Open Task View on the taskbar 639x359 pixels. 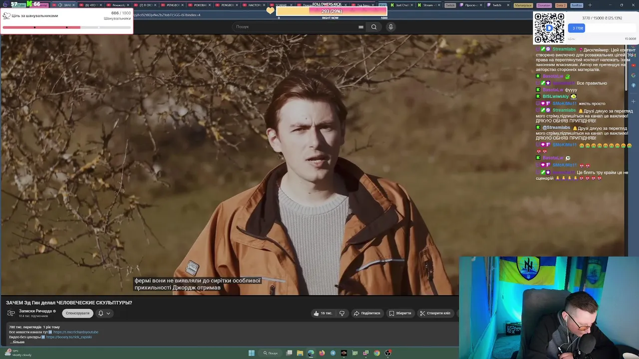click(289, 353)
